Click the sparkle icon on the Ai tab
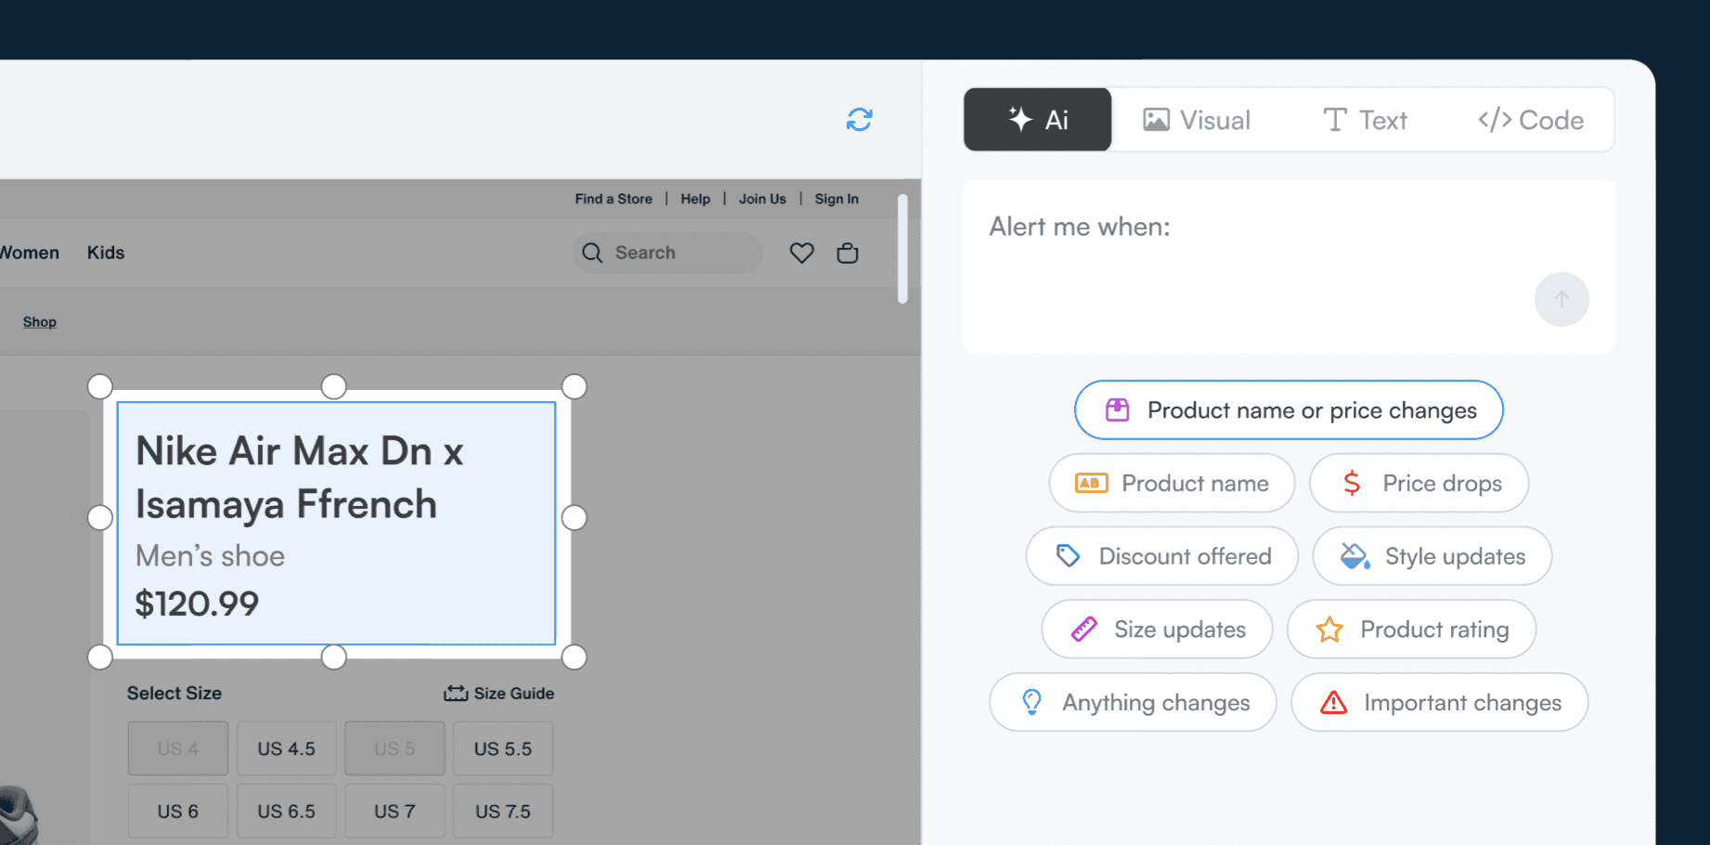This screenshot has width=1710, height=845. 1019,119
